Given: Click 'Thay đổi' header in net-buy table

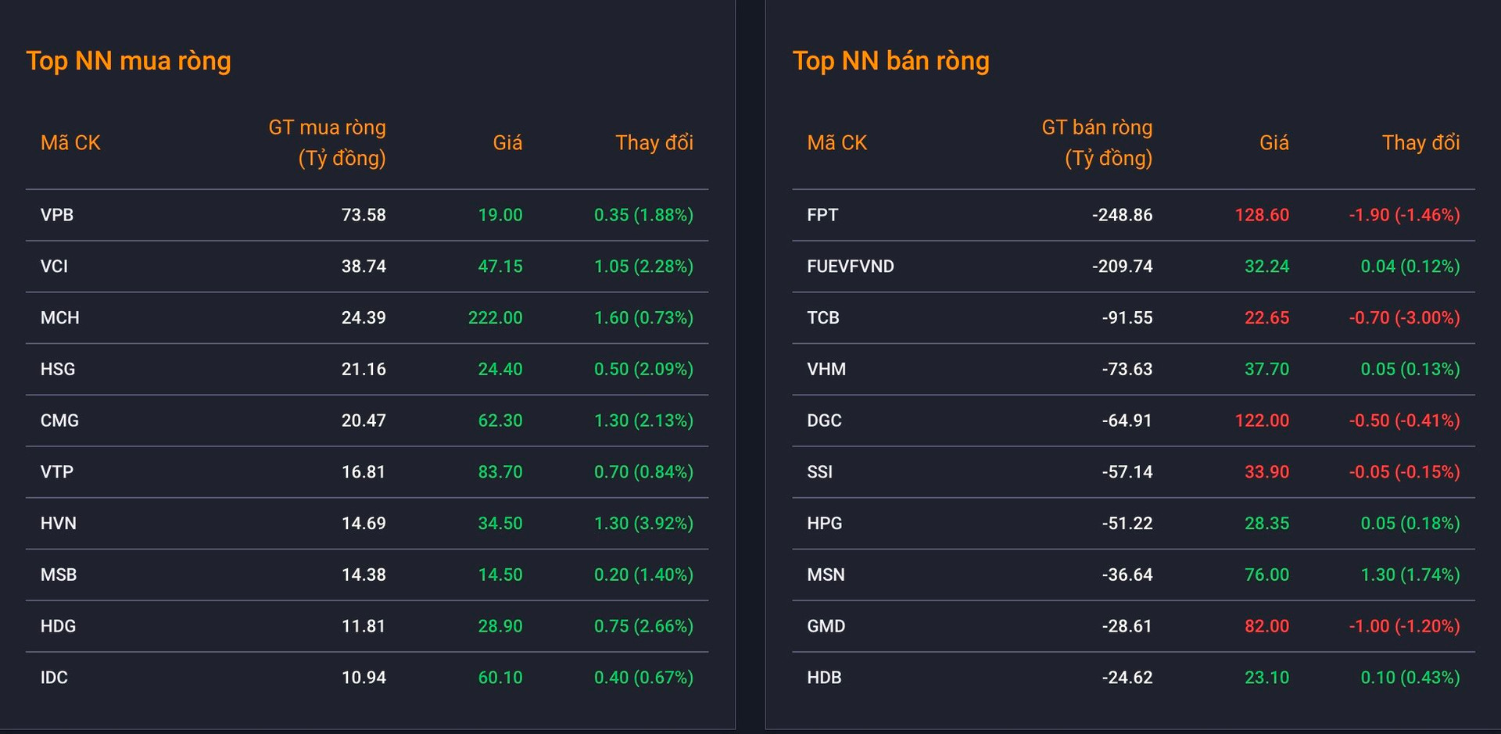Looking at the screenshot, I should tap(654, 143).
